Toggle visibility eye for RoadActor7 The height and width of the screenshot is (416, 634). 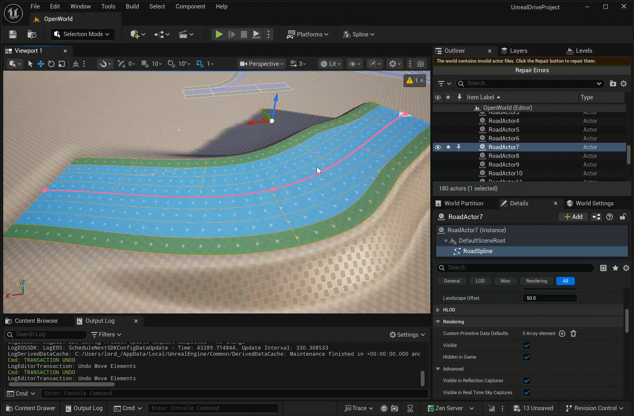(438, 147)
